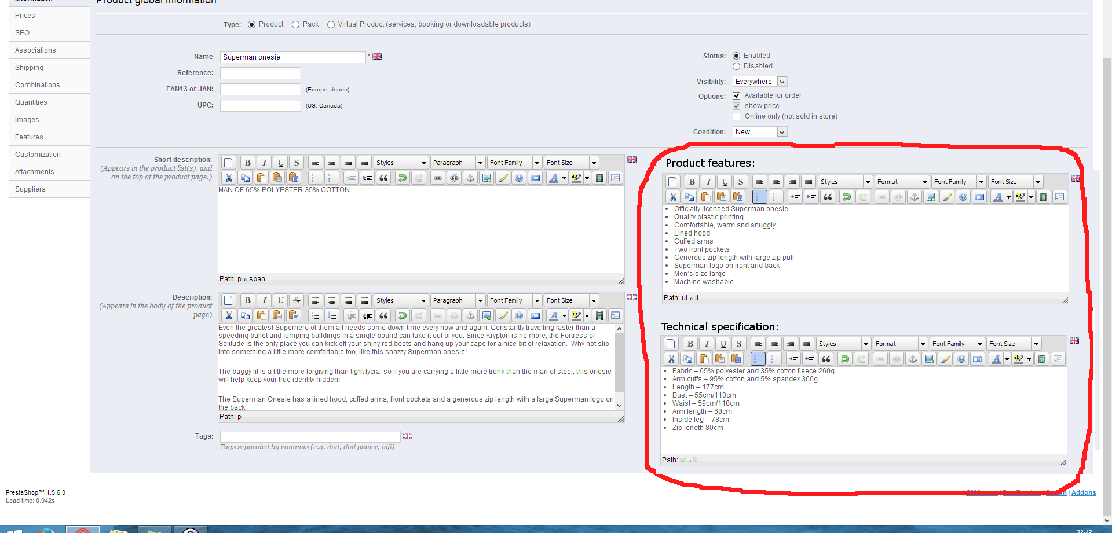Open the Suppliers tab
1112x533 pixels.
[x=49, y=189]
